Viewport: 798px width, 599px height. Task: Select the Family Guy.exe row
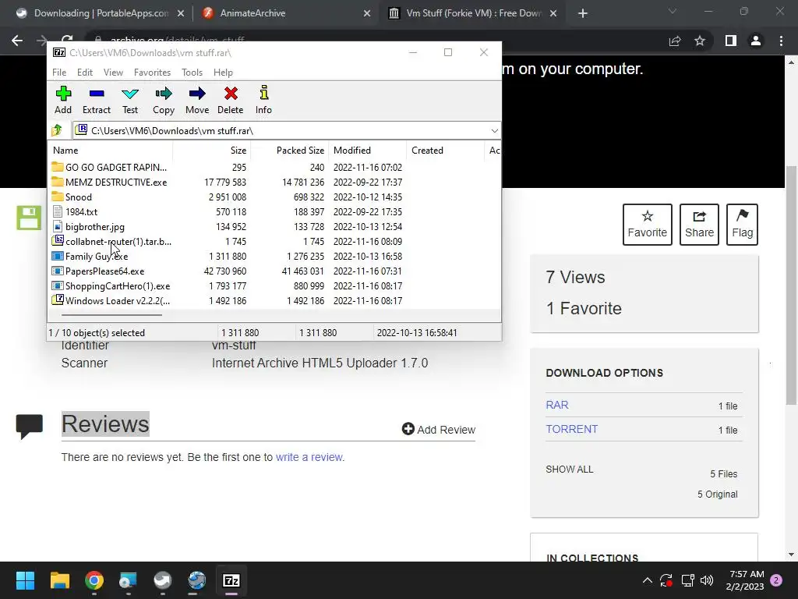pyautogui.click(x=274, y=256)
